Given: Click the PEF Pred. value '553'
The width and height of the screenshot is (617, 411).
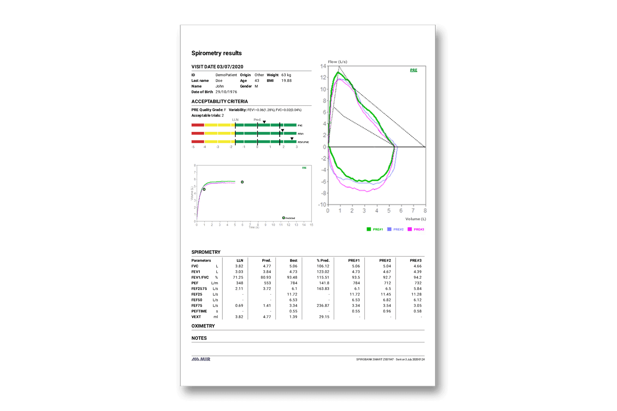Looking at the screenshot, I should (267, 283).
